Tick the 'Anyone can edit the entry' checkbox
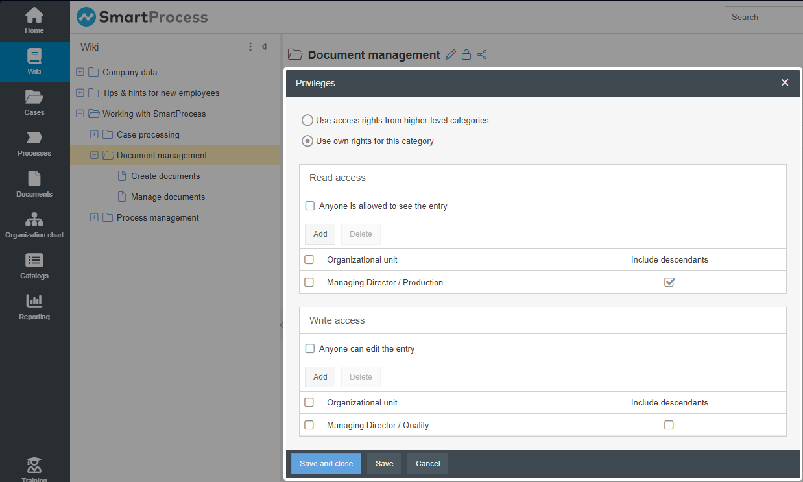Viewport: 803px width, 482px height. coord(310,349)
